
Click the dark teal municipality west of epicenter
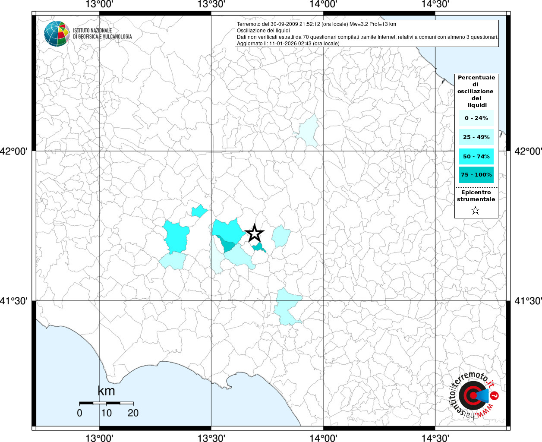click(227, 245)
